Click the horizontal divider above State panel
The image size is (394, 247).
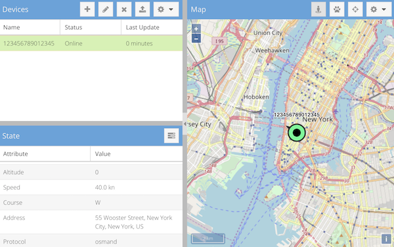(x=91, y=123)
